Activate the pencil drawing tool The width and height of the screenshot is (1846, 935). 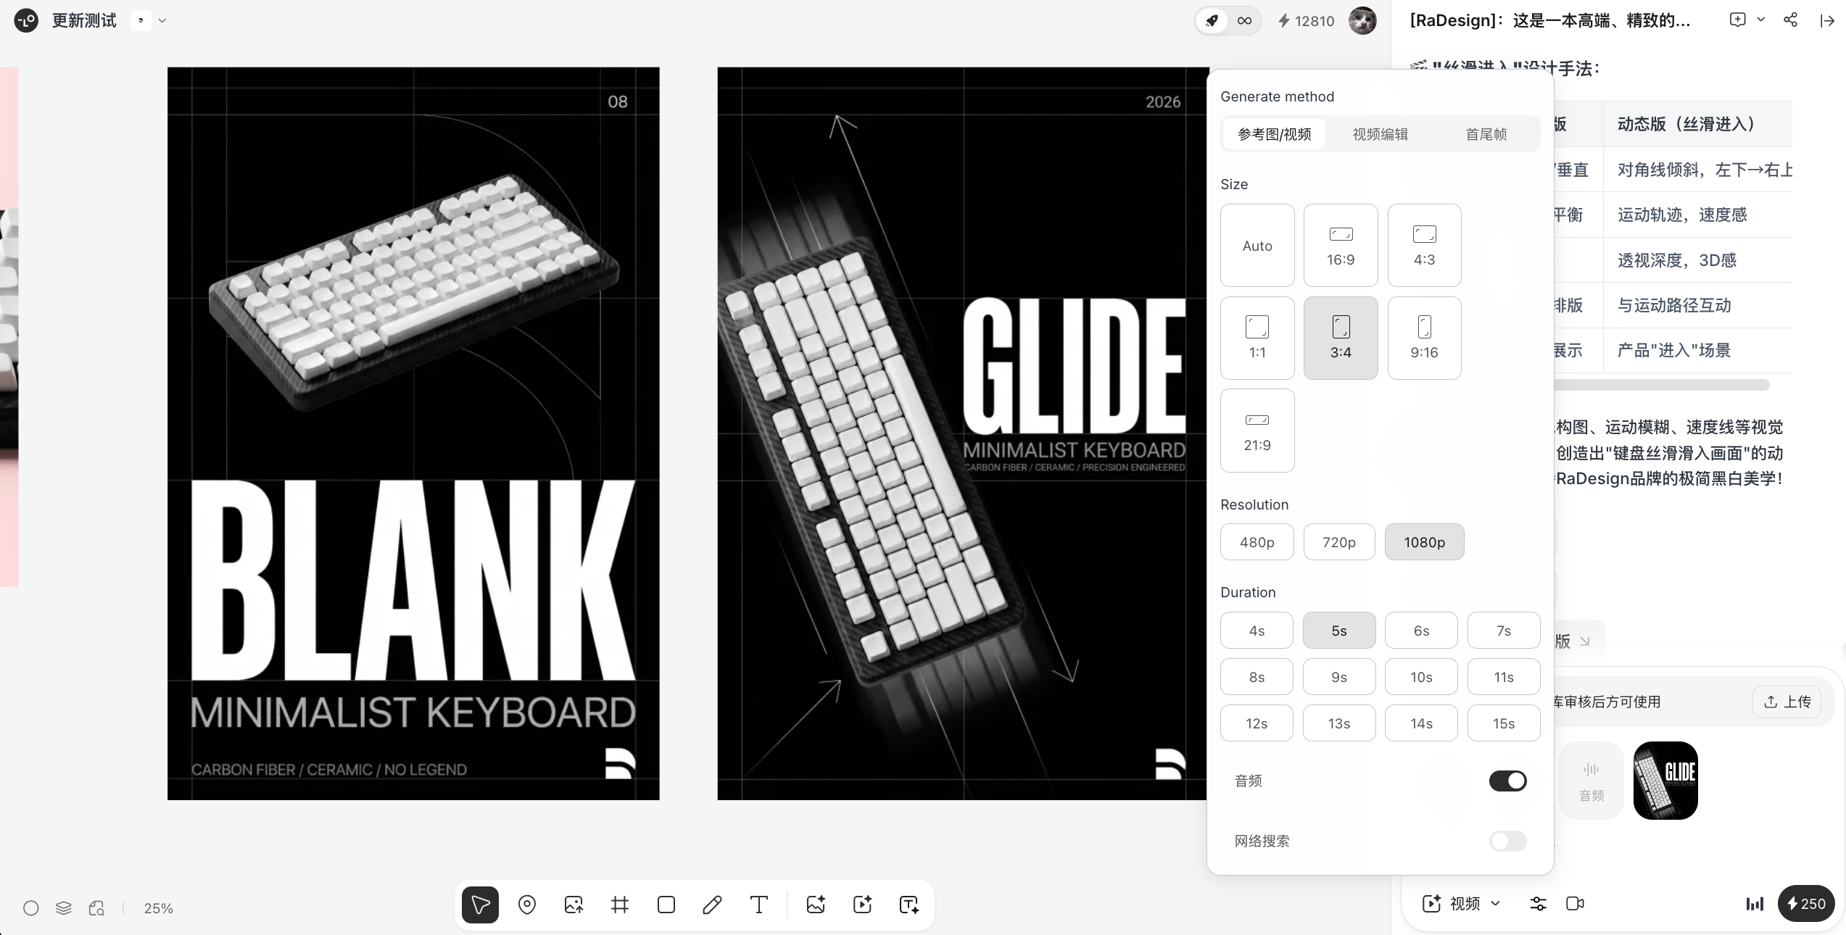pyautogui.click(x=713, y=905)
